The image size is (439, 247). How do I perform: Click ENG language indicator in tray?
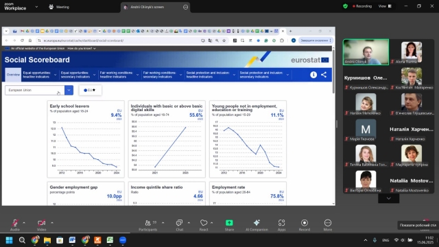coord(385,240)
